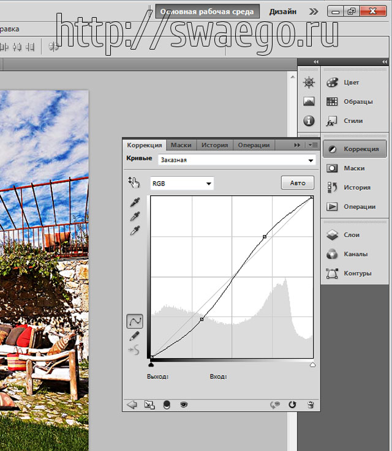This screenshot has height=451, width=392.
Task: Open the Кривые preset dropdown Заказная
Action: point(237,160)
